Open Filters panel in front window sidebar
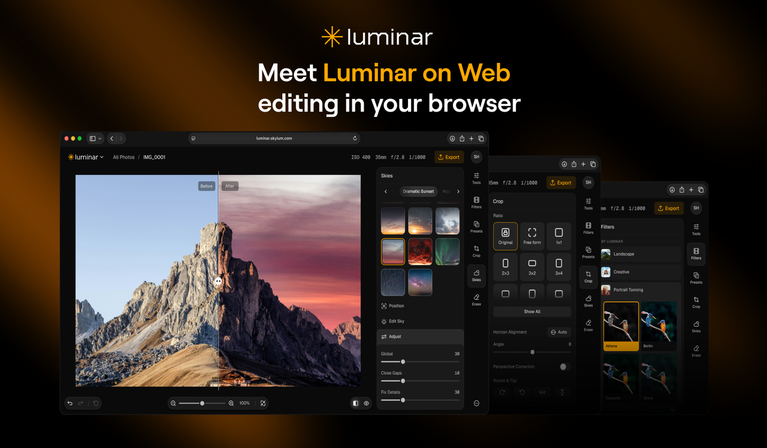 (476, 202)
